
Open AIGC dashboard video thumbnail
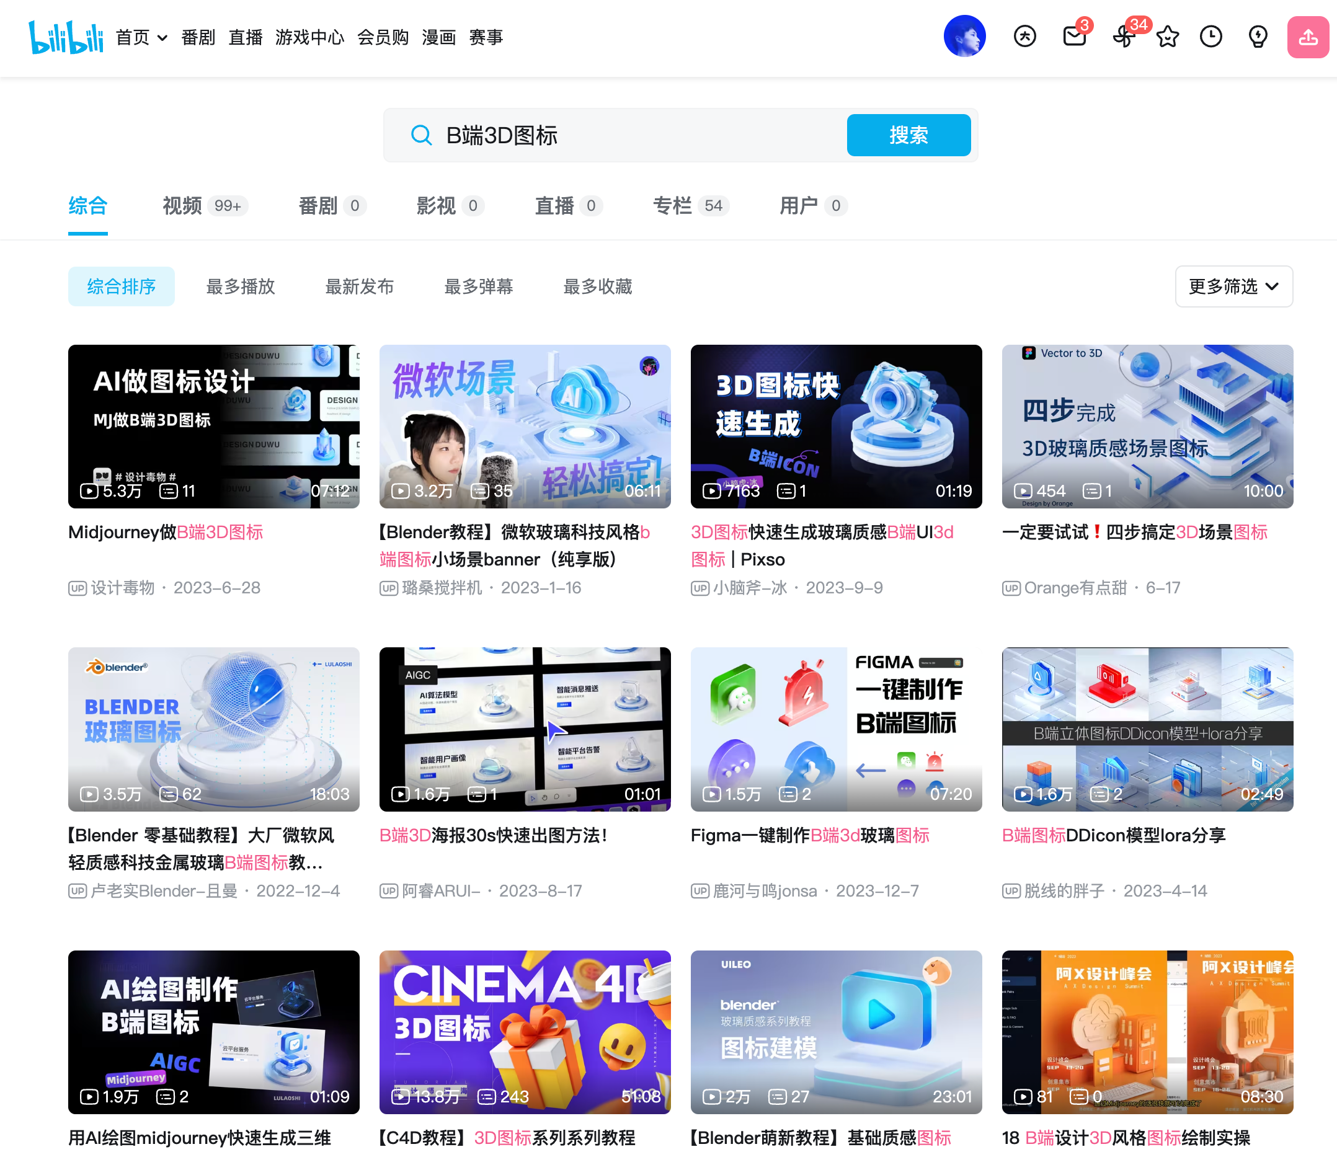(525, 730)
